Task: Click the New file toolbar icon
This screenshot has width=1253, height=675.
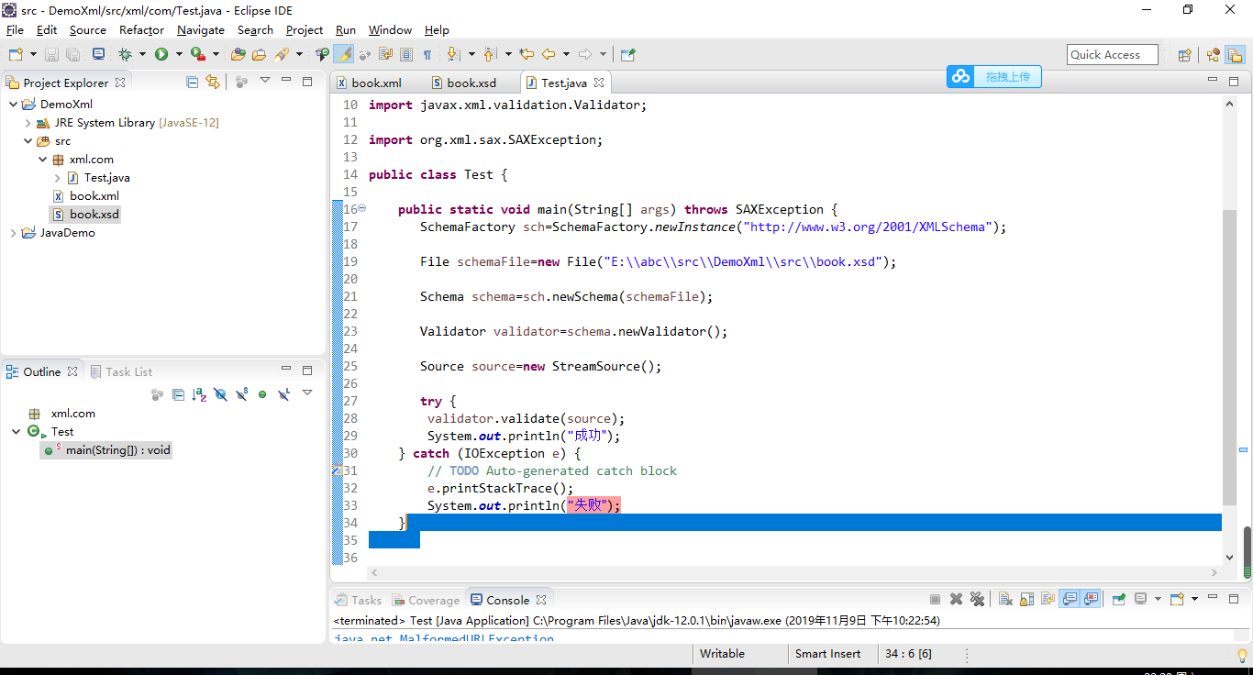Action: click(15, 55)
